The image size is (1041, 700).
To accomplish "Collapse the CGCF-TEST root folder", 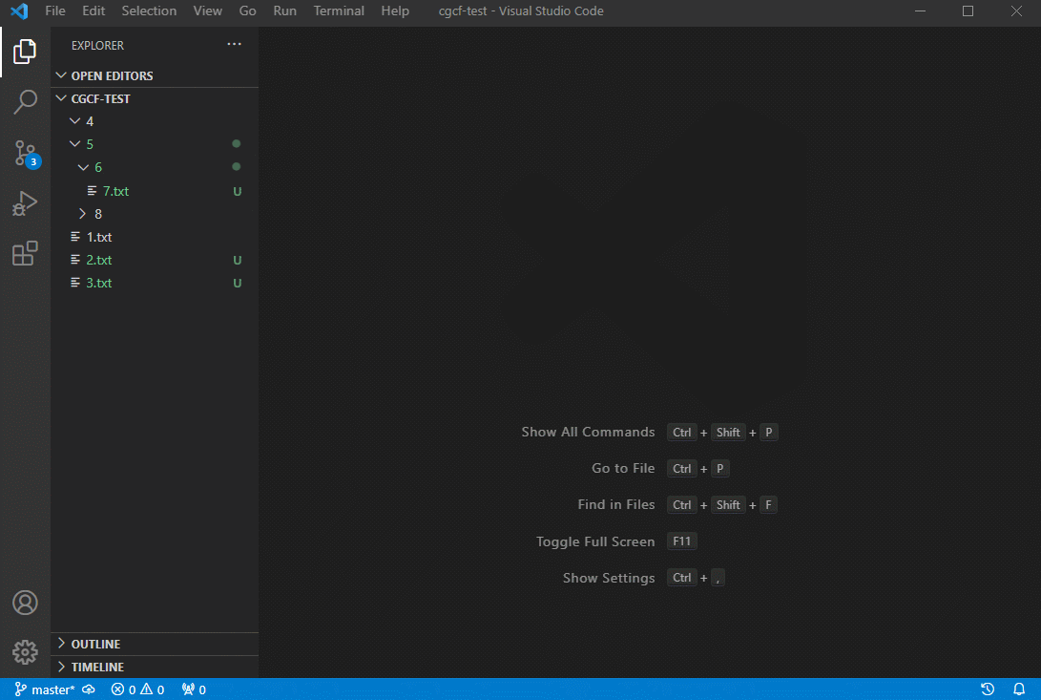I will click(155, 98).
